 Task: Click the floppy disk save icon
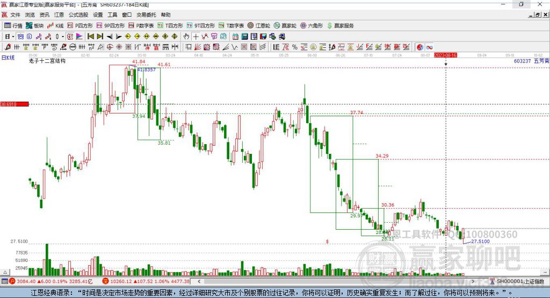[263, 37]
